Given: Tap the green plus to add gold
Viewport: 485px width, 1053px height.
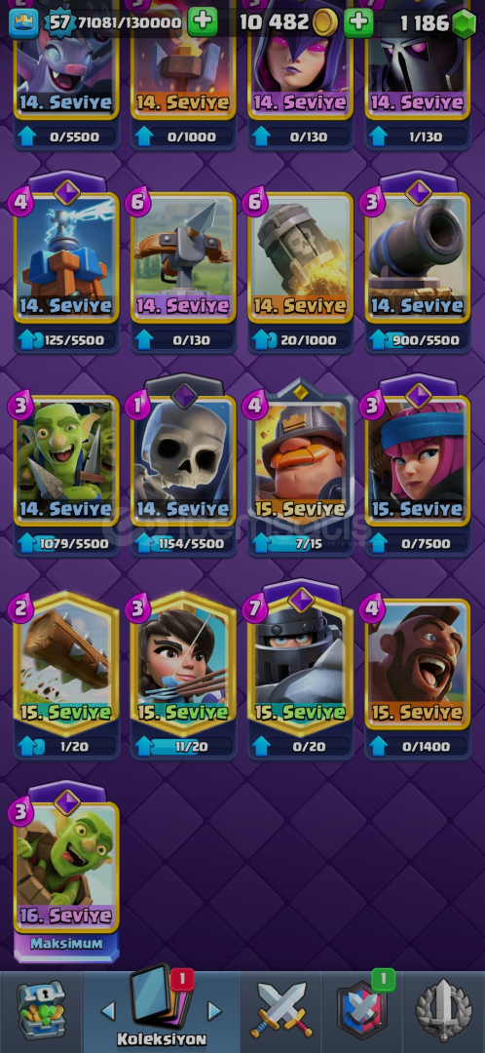Looking at the screenshot, I should click(x=358, y=22).
